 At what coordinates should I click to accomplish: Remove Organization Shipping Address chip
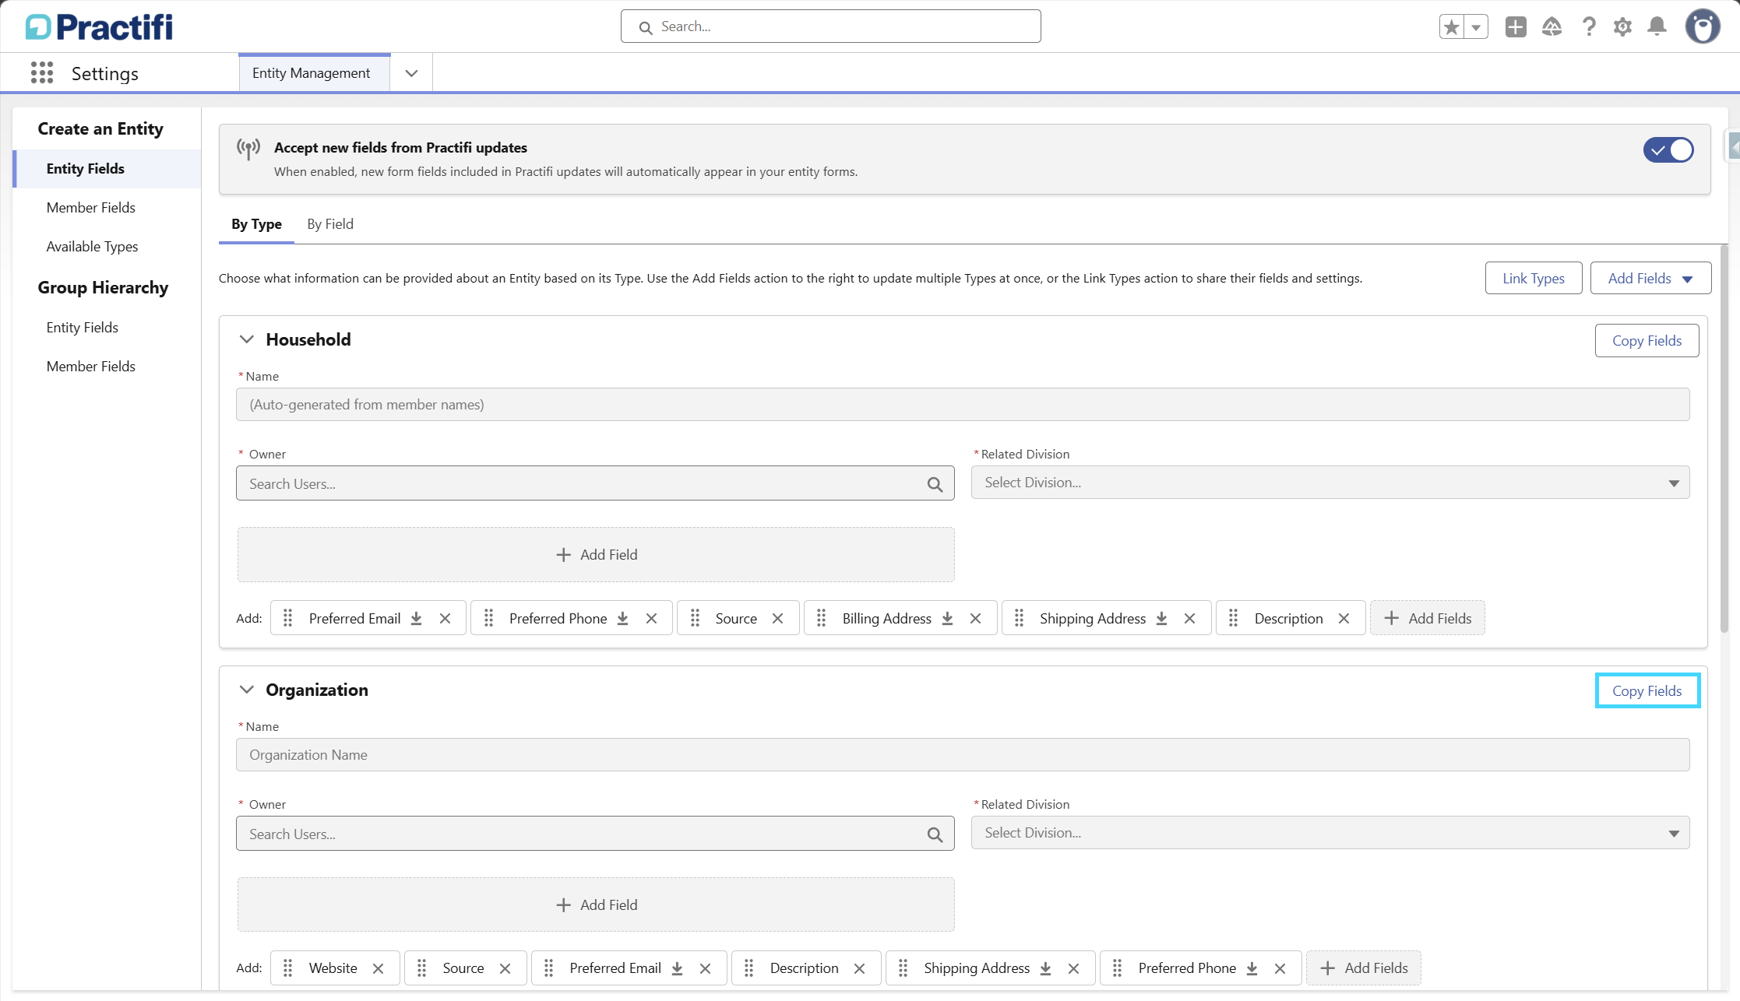tap(1074, 968)
